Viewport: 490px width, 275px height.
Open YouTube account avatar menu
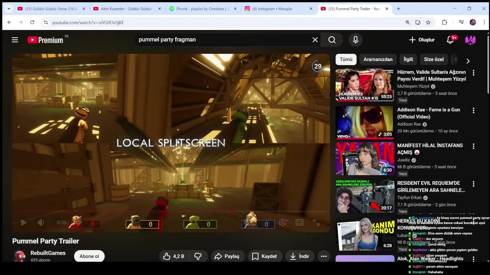tap(470, 40)
